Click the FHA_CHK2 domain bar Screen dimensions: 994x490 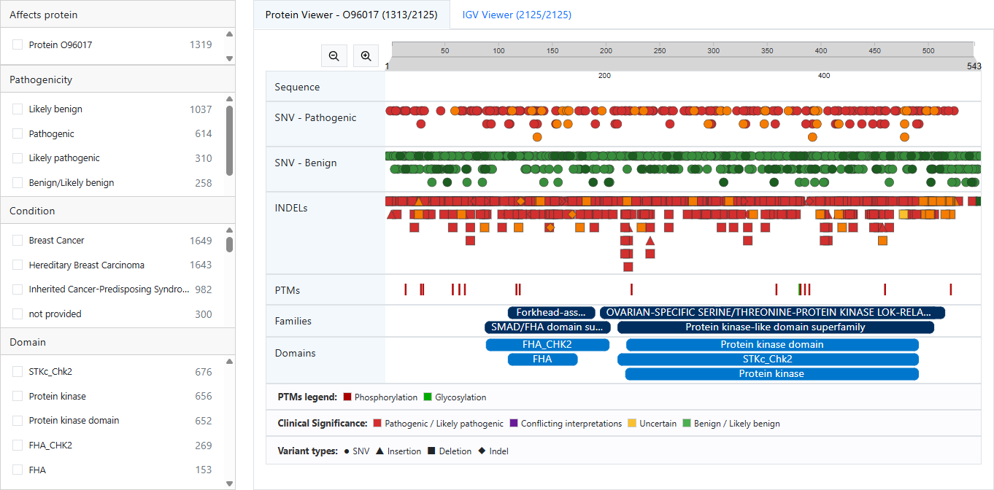(x=547, y=344)
